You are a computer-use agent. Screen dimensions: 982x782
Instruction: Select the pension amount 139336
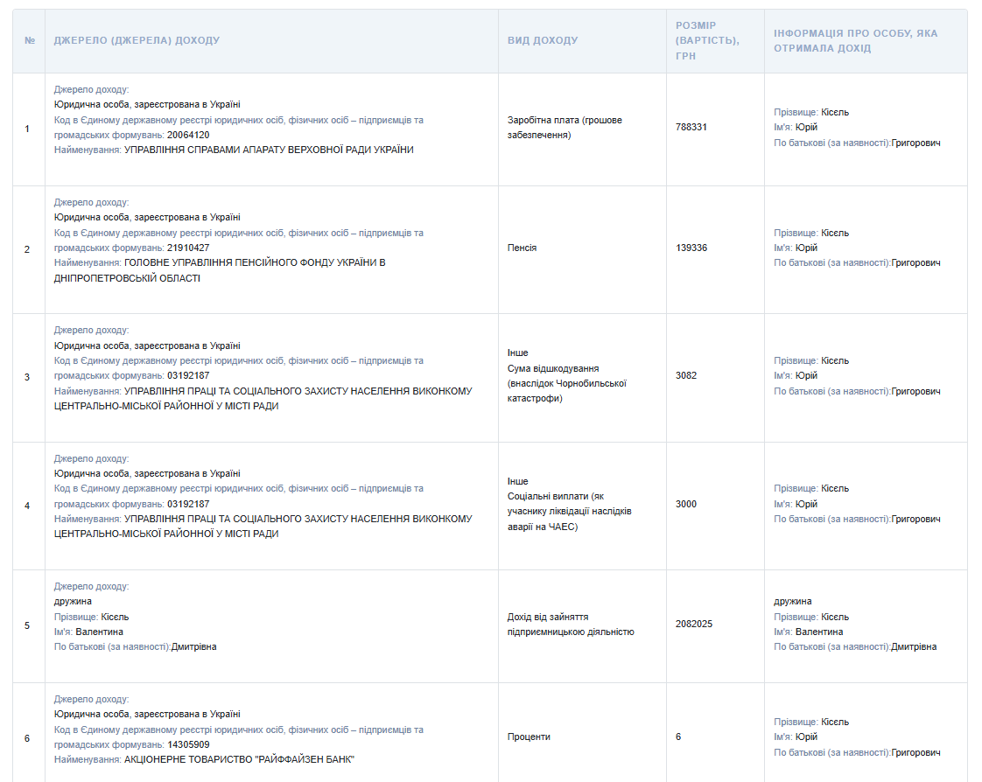[x=691, y=248]
